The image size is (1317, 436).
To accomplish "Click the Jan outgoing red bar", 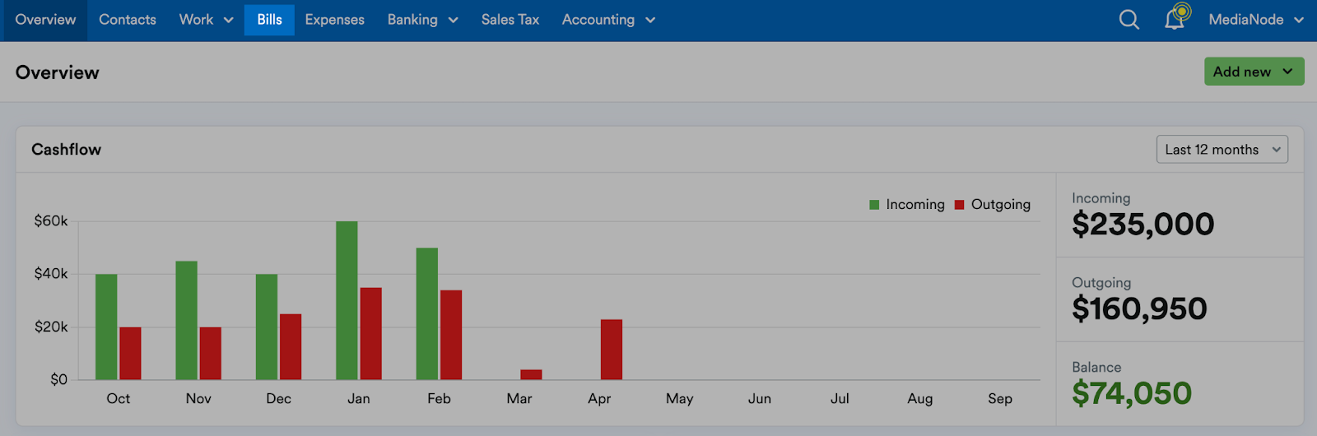I will tap(370, 333).
